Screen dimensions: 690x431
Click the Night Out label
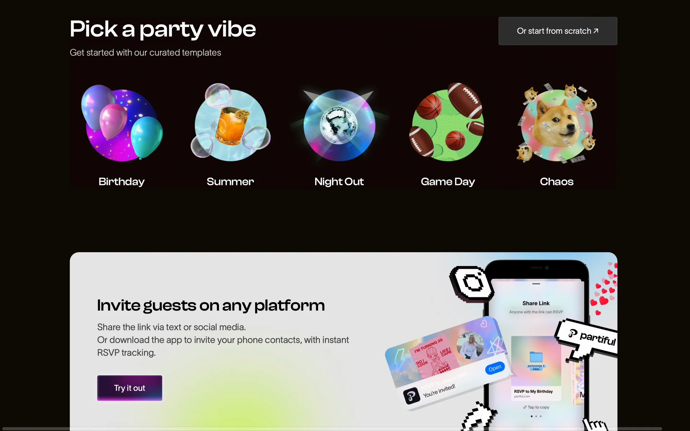click(x=339, y=182)
